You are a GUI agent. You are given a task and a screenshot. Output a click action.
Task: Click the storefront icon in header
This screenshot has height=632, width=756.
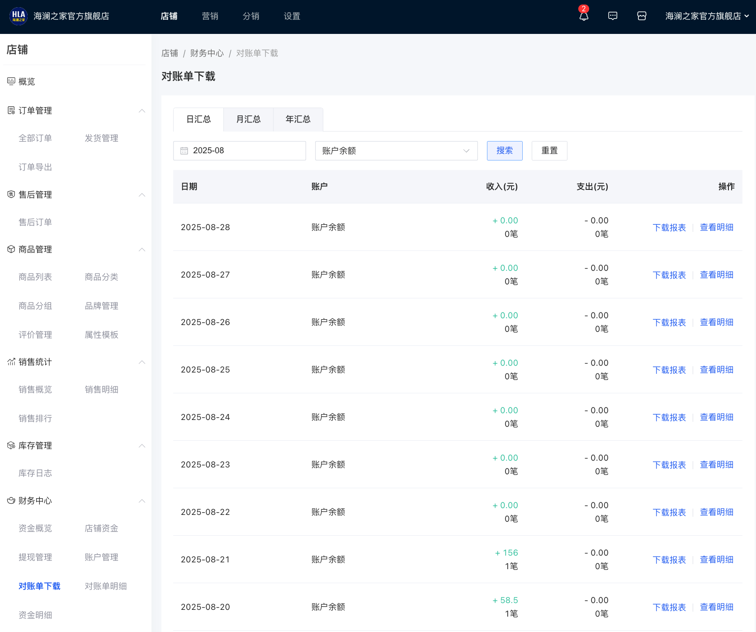642,16
